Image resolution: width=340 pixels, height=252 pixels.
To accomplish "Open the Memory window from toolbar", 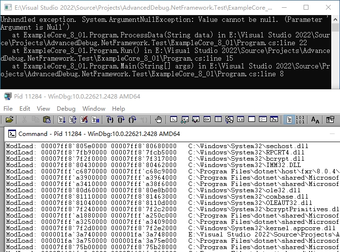I will 218,119.
